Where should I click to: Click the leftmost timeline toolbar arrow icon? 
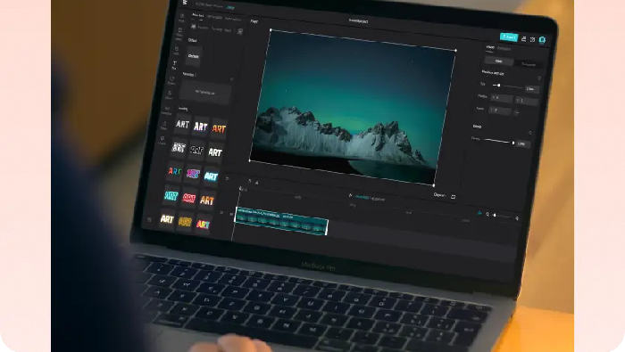pos(227,178)
